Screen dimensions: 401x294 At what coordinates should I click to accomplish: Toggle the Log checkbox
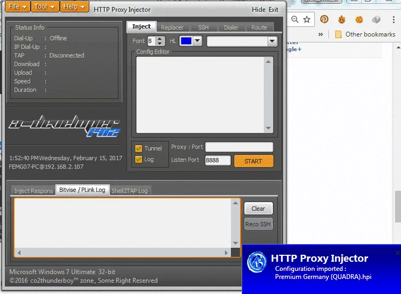click(x=138, y=160)
